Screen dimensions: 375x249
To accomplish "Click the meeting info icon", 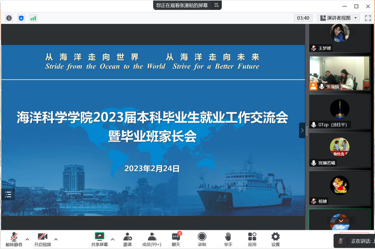I will pos(9,18).
